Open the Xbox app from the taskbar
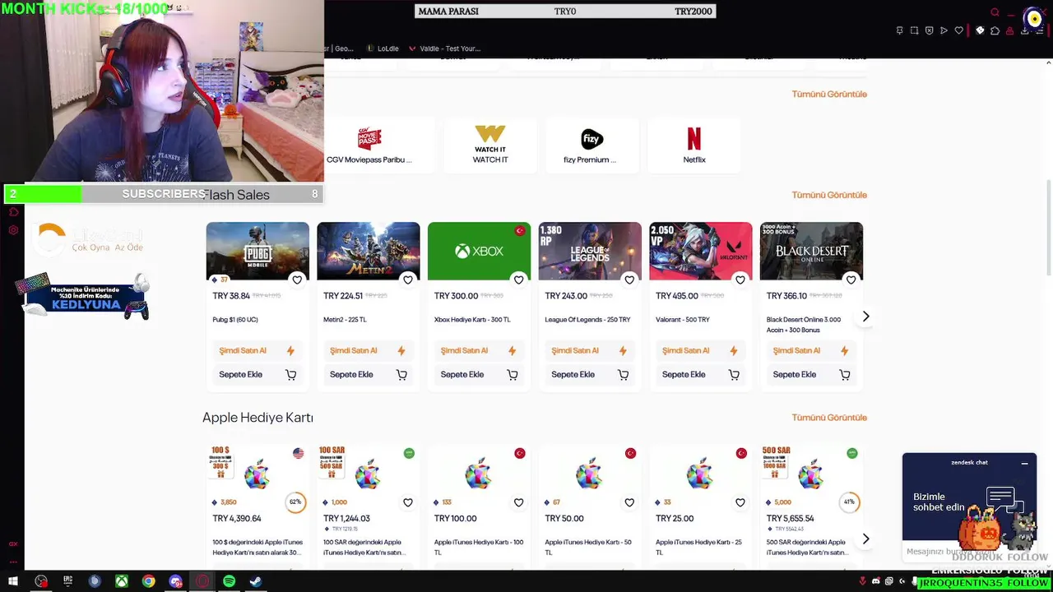Image resolution: width=1053 pixels, height=592 pixels. click(x=121, y=581)
